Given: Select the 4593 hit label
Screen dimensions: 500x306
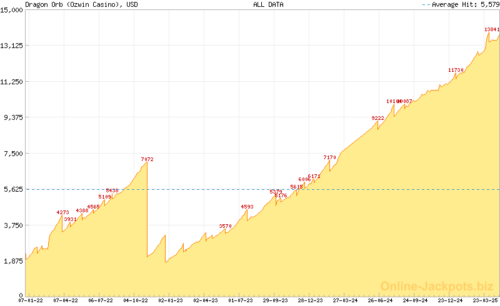Looking at the screenshot, I should pyautogui.click(x=247, y=207).
